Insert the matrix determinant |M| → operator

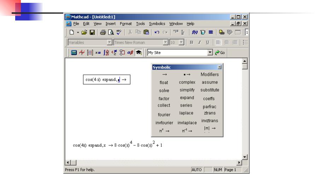pos(210,128)
